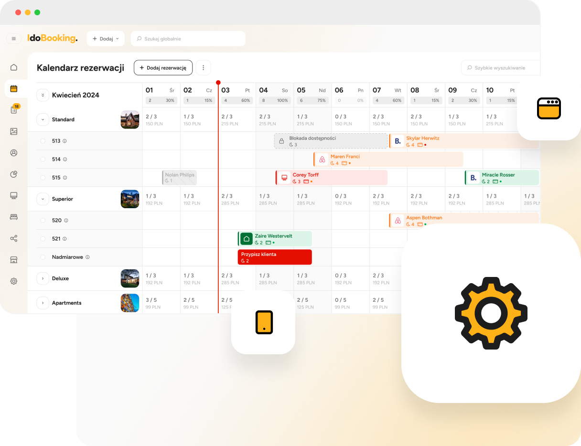Collapse the Standard room group
581x446 pixels.
tap(43, 120)
